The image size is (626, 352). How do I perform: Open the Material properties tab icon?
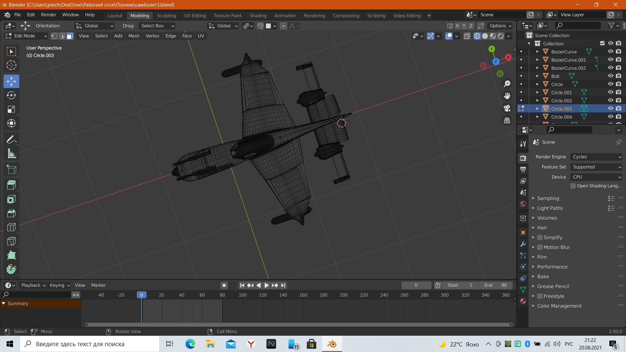coord(523,301)
